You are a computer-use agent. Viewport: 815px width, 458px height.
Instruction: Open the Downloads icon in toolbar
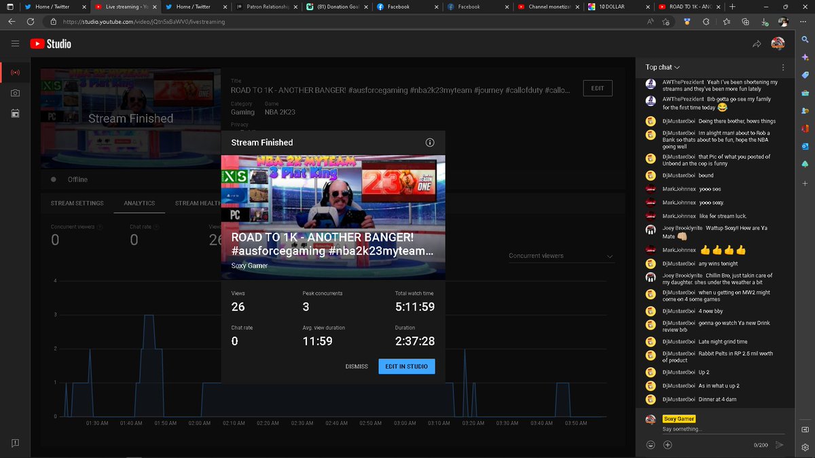765,22
